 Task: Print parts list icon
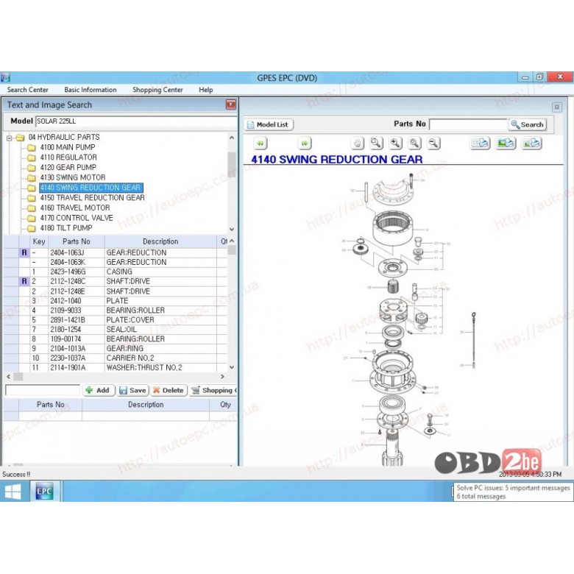tap(480, 143)
